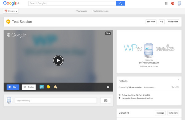Open the yellow Showcase tag app
The width and height of the screenshot is (185, 120).
(x=48, y=87)
